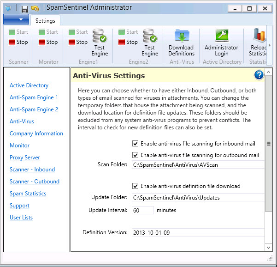Click the Update Folder path field
Viewport: 277px width, 267px height.
(x=198, y=198)
